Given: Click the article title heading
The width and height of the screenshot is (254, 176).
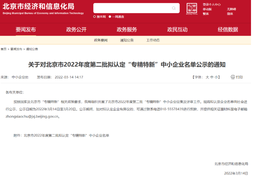Looking at the screenshot, I should (x=127, y=65).
